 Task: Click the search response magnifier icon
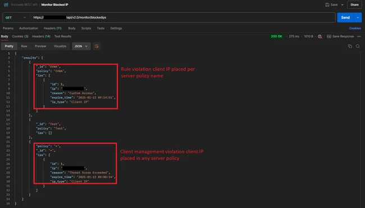[358, 46]
